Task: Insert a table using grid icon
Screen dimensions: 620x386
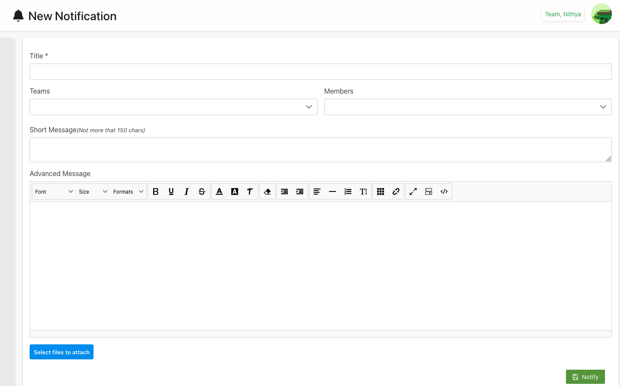Action: coord(381,191)
